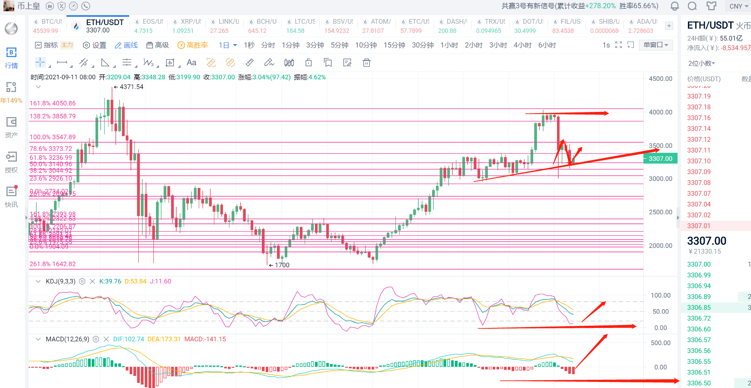Open the 1日 timeframe dropdown
751x388 pixels.
coord(228,45)
